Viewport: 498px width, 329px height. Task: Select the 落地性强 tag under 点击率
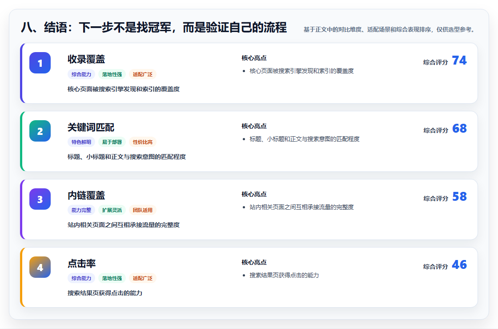pos(112,278)
